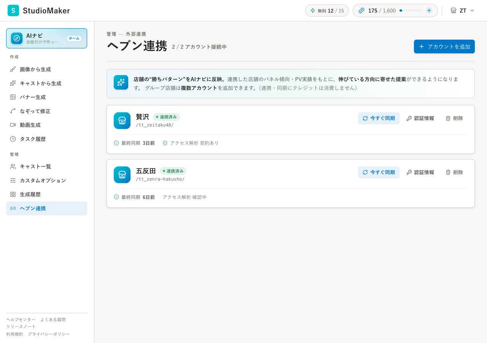Screen dimensions: 487x343
Task: Click the grid icon beside 生成履歴
Action: pos(13,194)
